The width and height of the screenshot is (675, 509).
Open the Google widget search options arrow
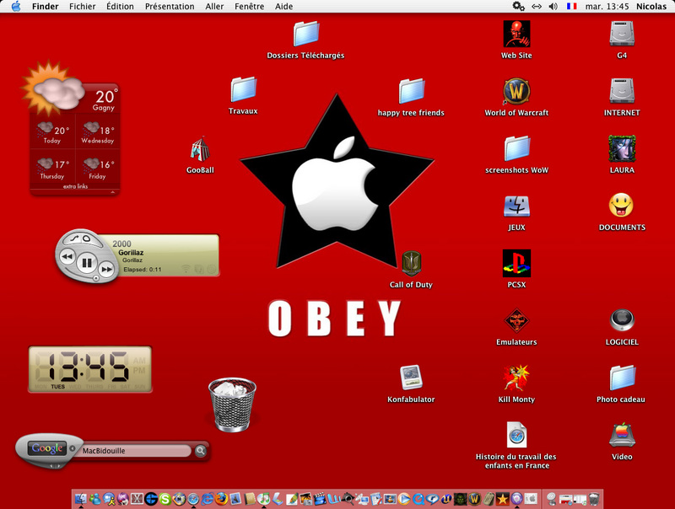[x=73, y=448]
